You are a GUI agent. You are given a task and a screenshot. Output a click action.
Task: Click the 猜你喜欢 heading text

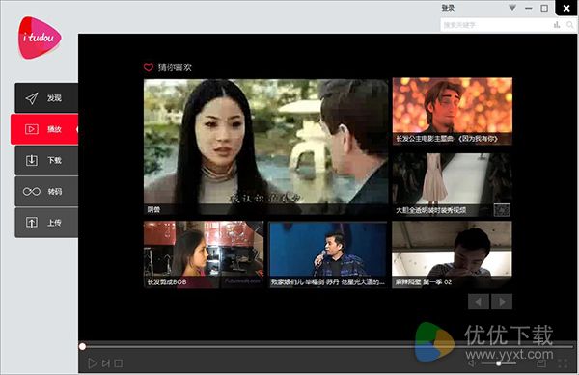175,67
